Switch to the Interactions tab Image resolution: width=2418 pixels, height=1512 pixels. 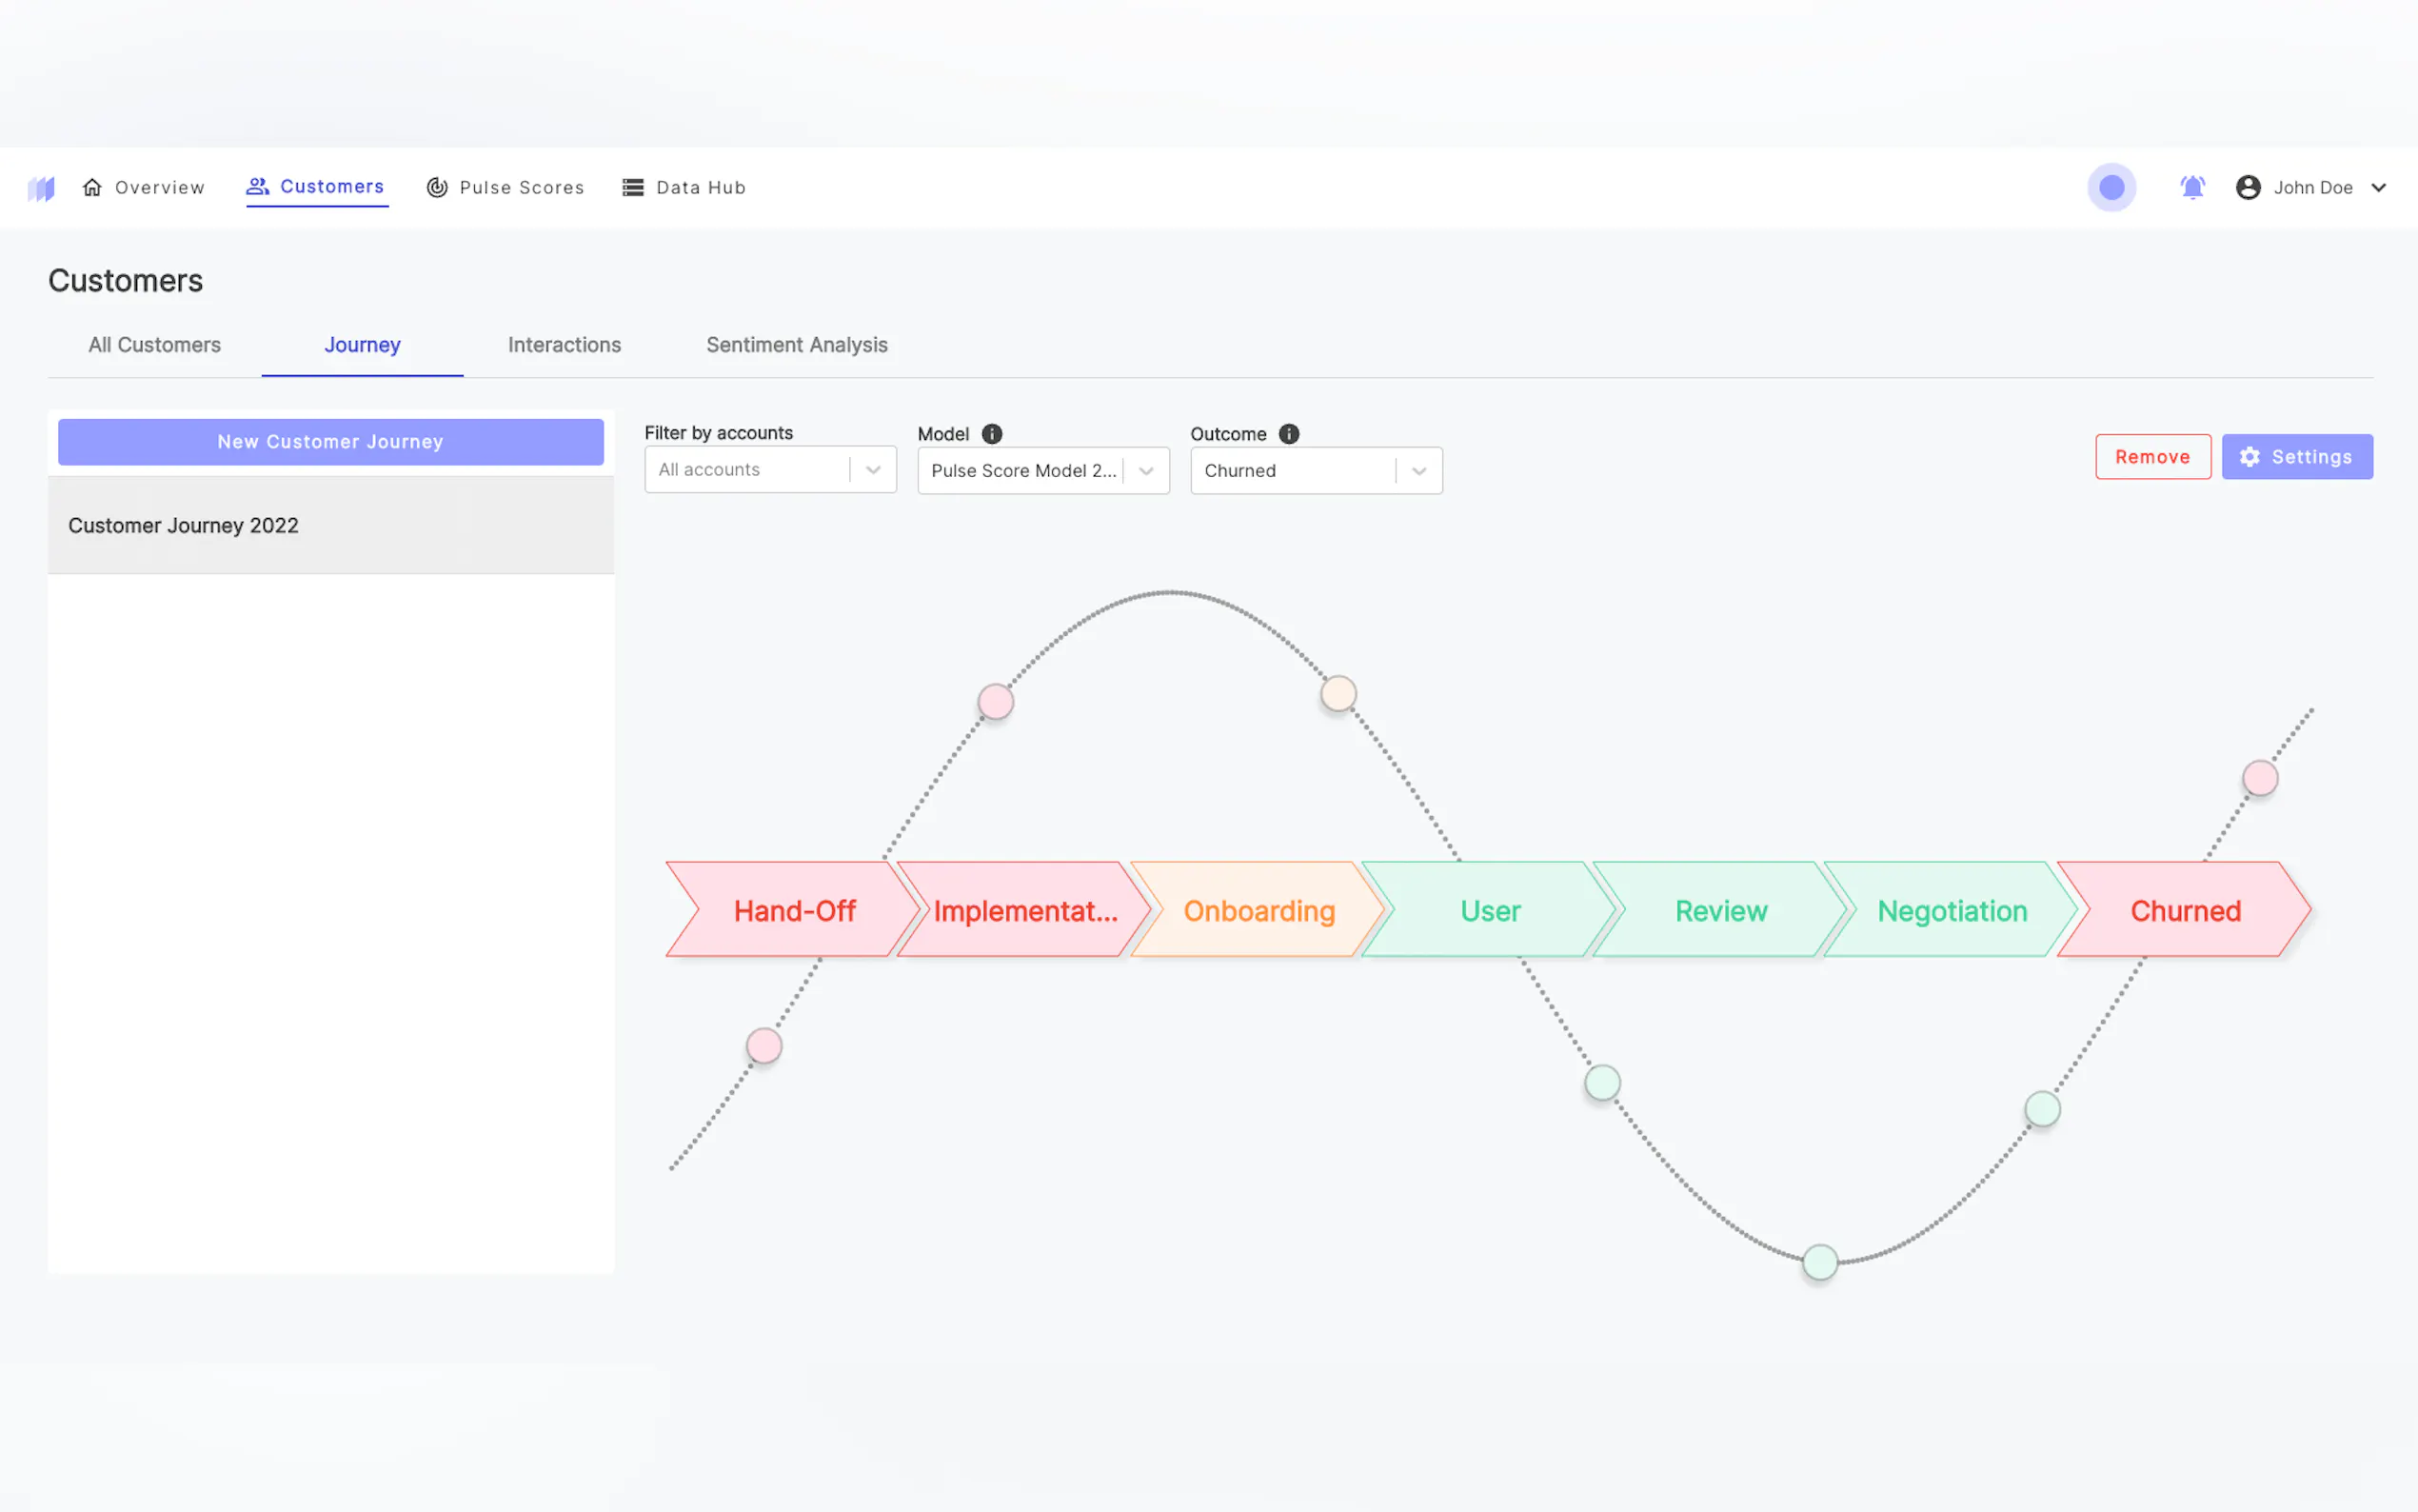[564, 345]
